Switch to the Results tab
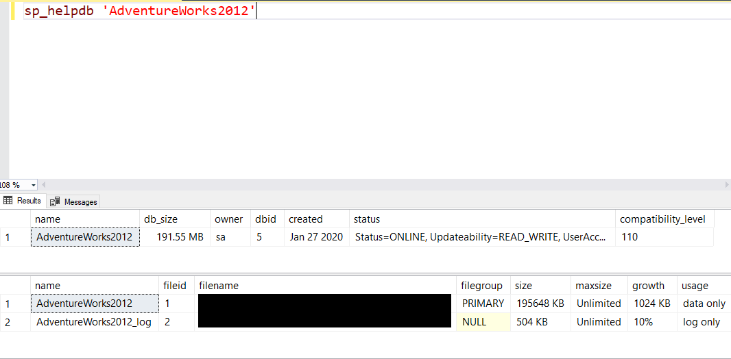The image size is (731, 359). pyautogui.click(x=23, y=201)
